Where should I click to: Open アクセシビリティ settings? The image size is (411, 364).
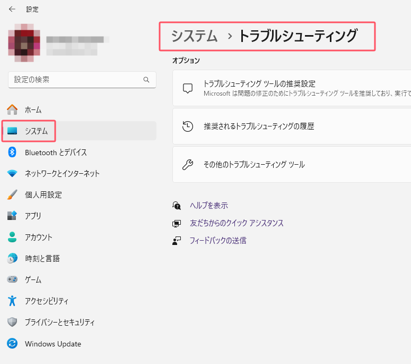[47, 301]
